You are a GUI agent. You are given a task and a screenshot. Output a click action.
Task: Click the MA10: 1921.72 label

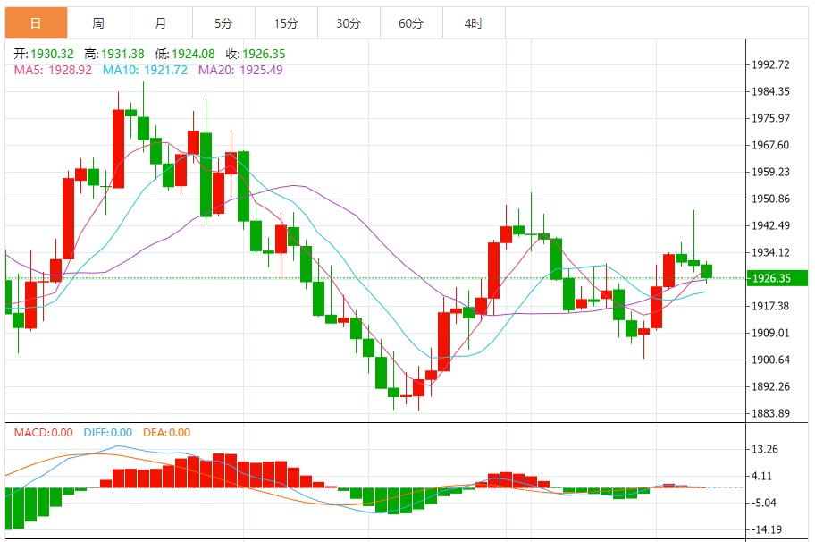145,70
